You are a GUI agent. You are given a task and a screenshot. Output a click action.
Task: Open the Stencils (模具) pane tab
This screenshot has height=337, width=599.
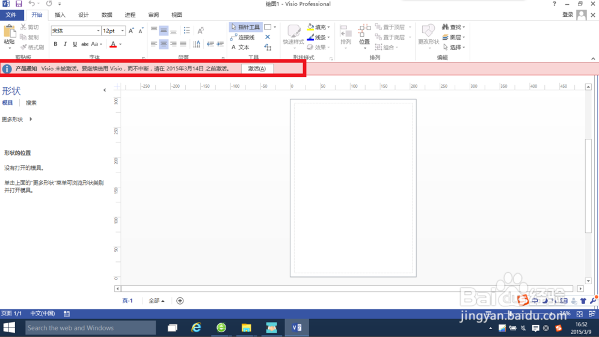(x=7, y=103)
